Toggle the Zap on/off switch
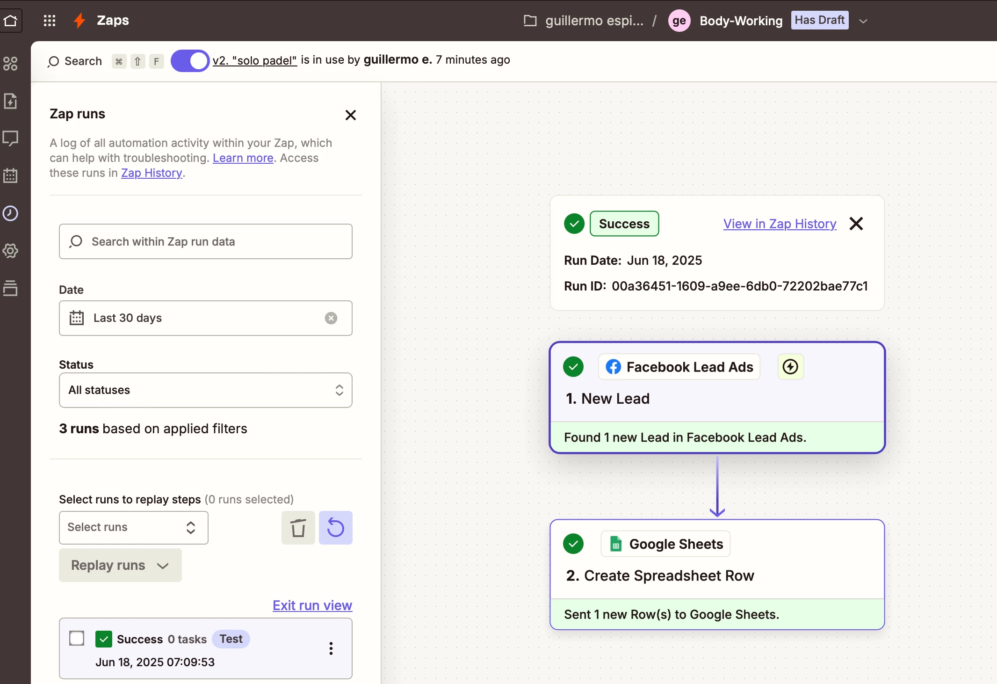Viewport: 997px width, 684px height. [x=190, y=61]
